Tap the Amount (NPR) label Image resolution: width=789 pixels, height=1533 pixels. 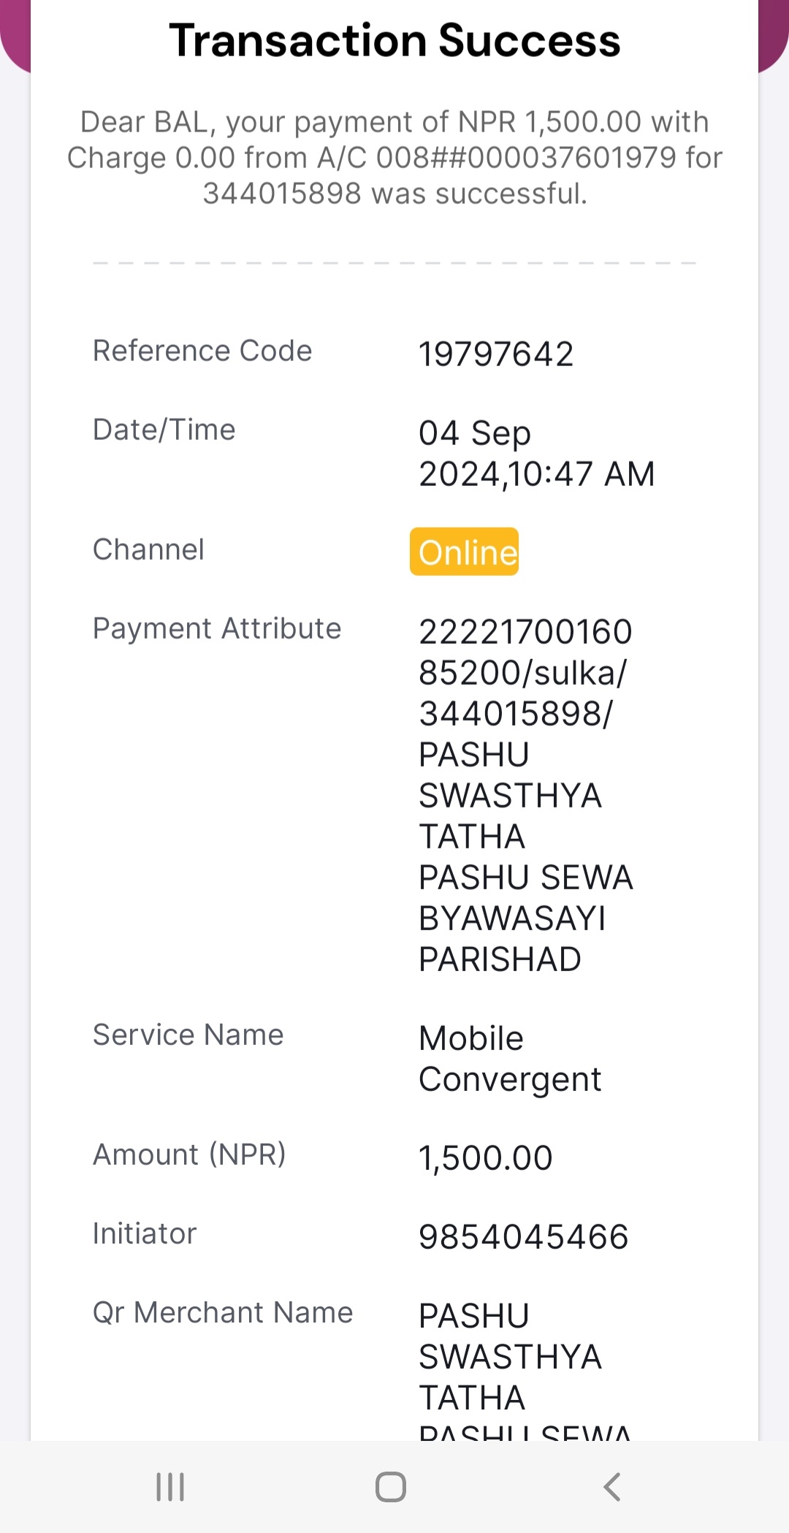[189, 1154]
